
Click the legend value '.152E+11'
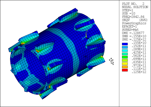tap(139, 46)
